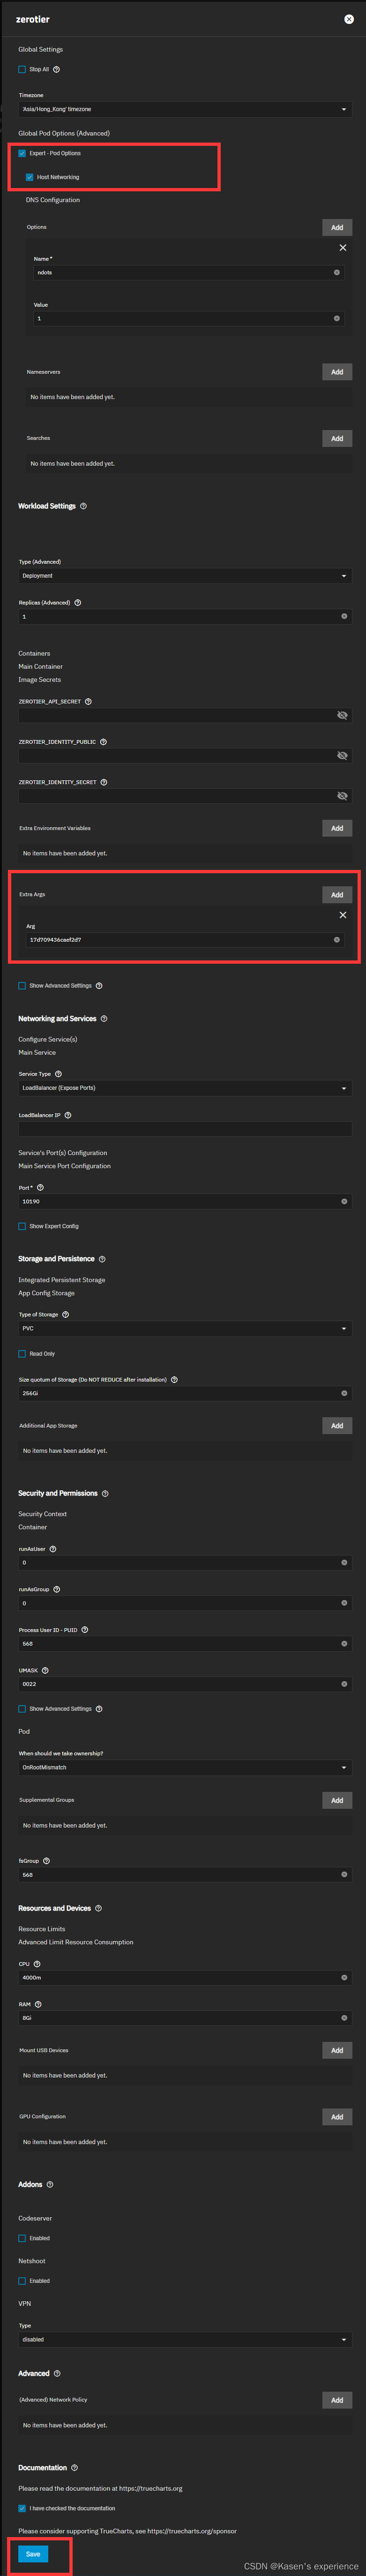Open help for Service Type
The height and width of the screenshot is (2576, 366).
click(x=58, y=1073)
